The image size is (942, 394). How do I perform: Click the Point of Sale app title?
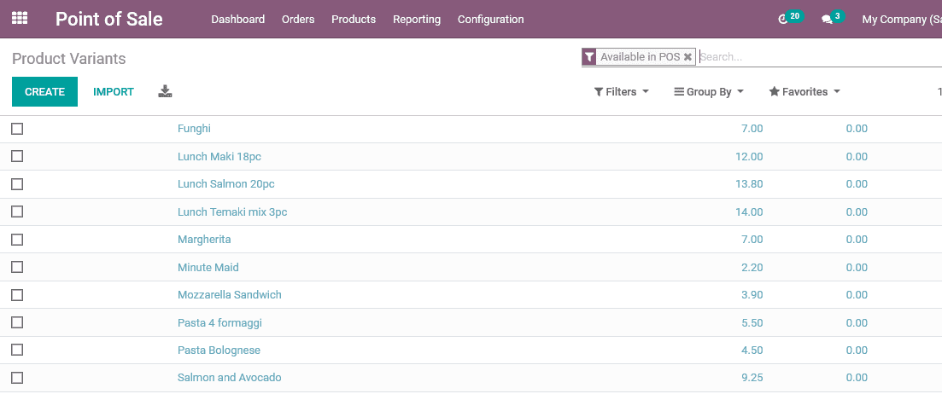click(108, 19)
